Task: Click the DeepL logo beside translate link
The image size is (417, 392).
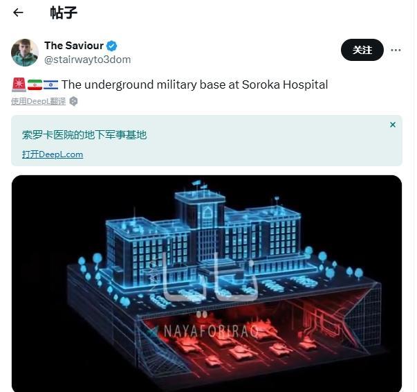Action: click(74, 101)
